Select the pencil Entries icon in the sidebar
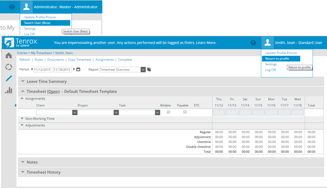This screenshot has width=327, height=189. click(9, 79)
